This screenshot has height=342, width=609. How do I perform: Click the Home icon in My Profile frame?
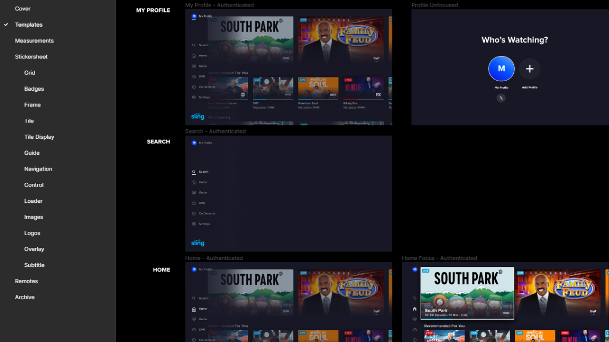point(194,56)
